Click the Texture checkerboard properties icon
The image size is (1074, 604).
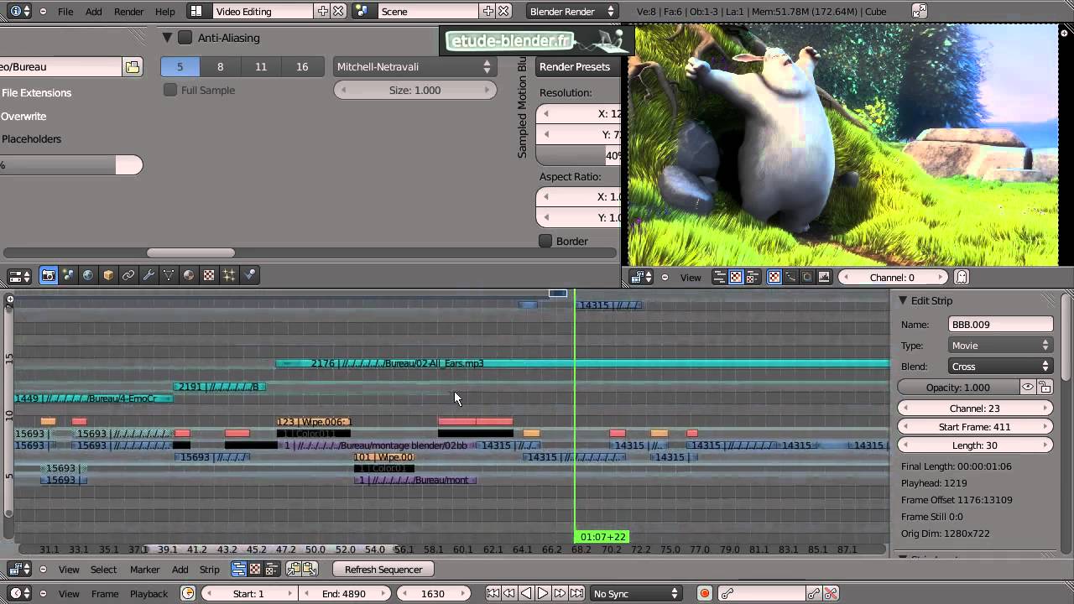[209, 275]
